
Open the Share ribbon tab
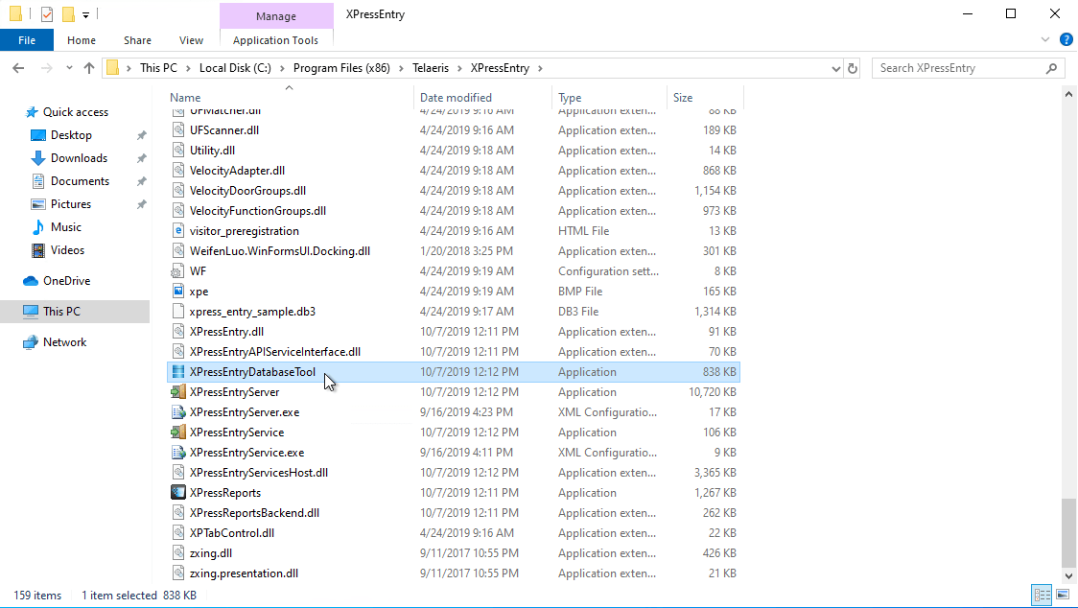(x=137, y=40)
